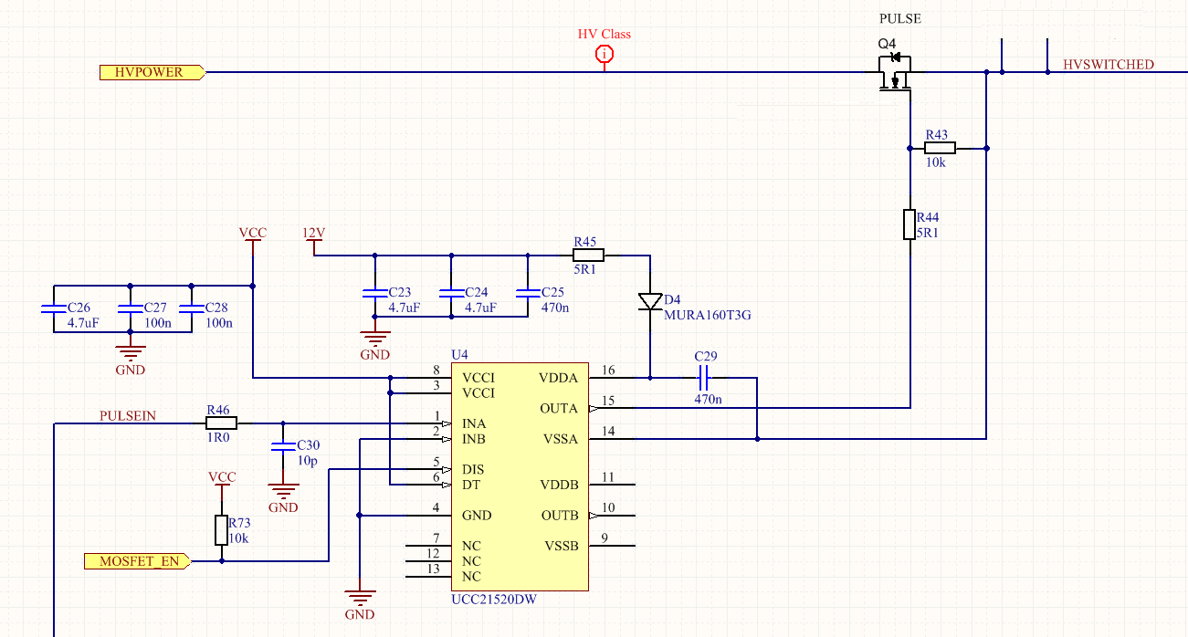The image size is (1188, 637).
Task: Click pin number 16 at VDDA
Action: pos(608,370)
